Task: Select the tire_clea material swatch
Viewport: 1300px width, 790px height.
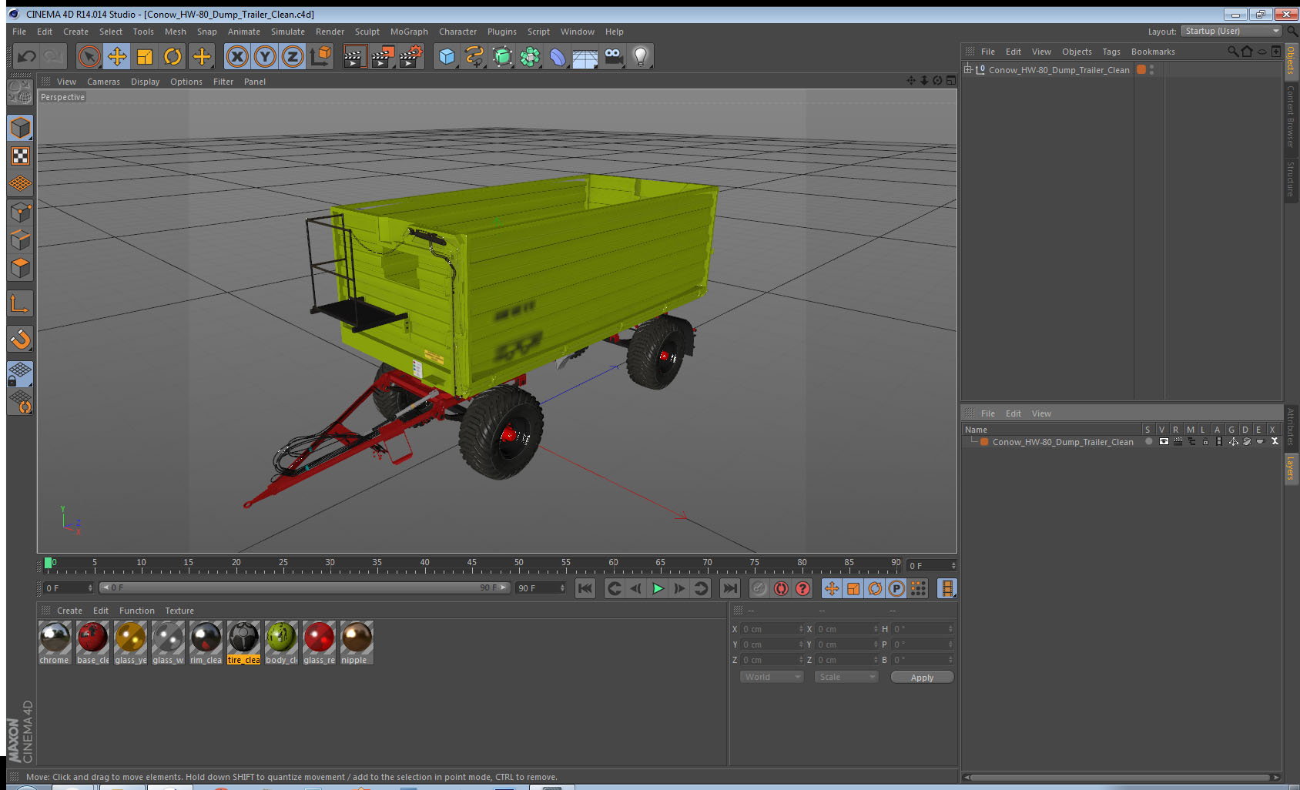Action: (x=243, y=643)
